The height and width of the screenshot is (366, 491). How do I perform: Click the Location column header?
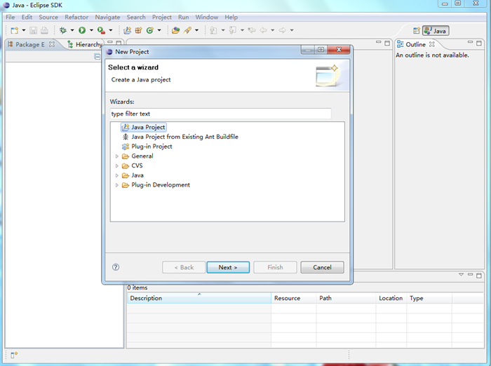[391, 298]
